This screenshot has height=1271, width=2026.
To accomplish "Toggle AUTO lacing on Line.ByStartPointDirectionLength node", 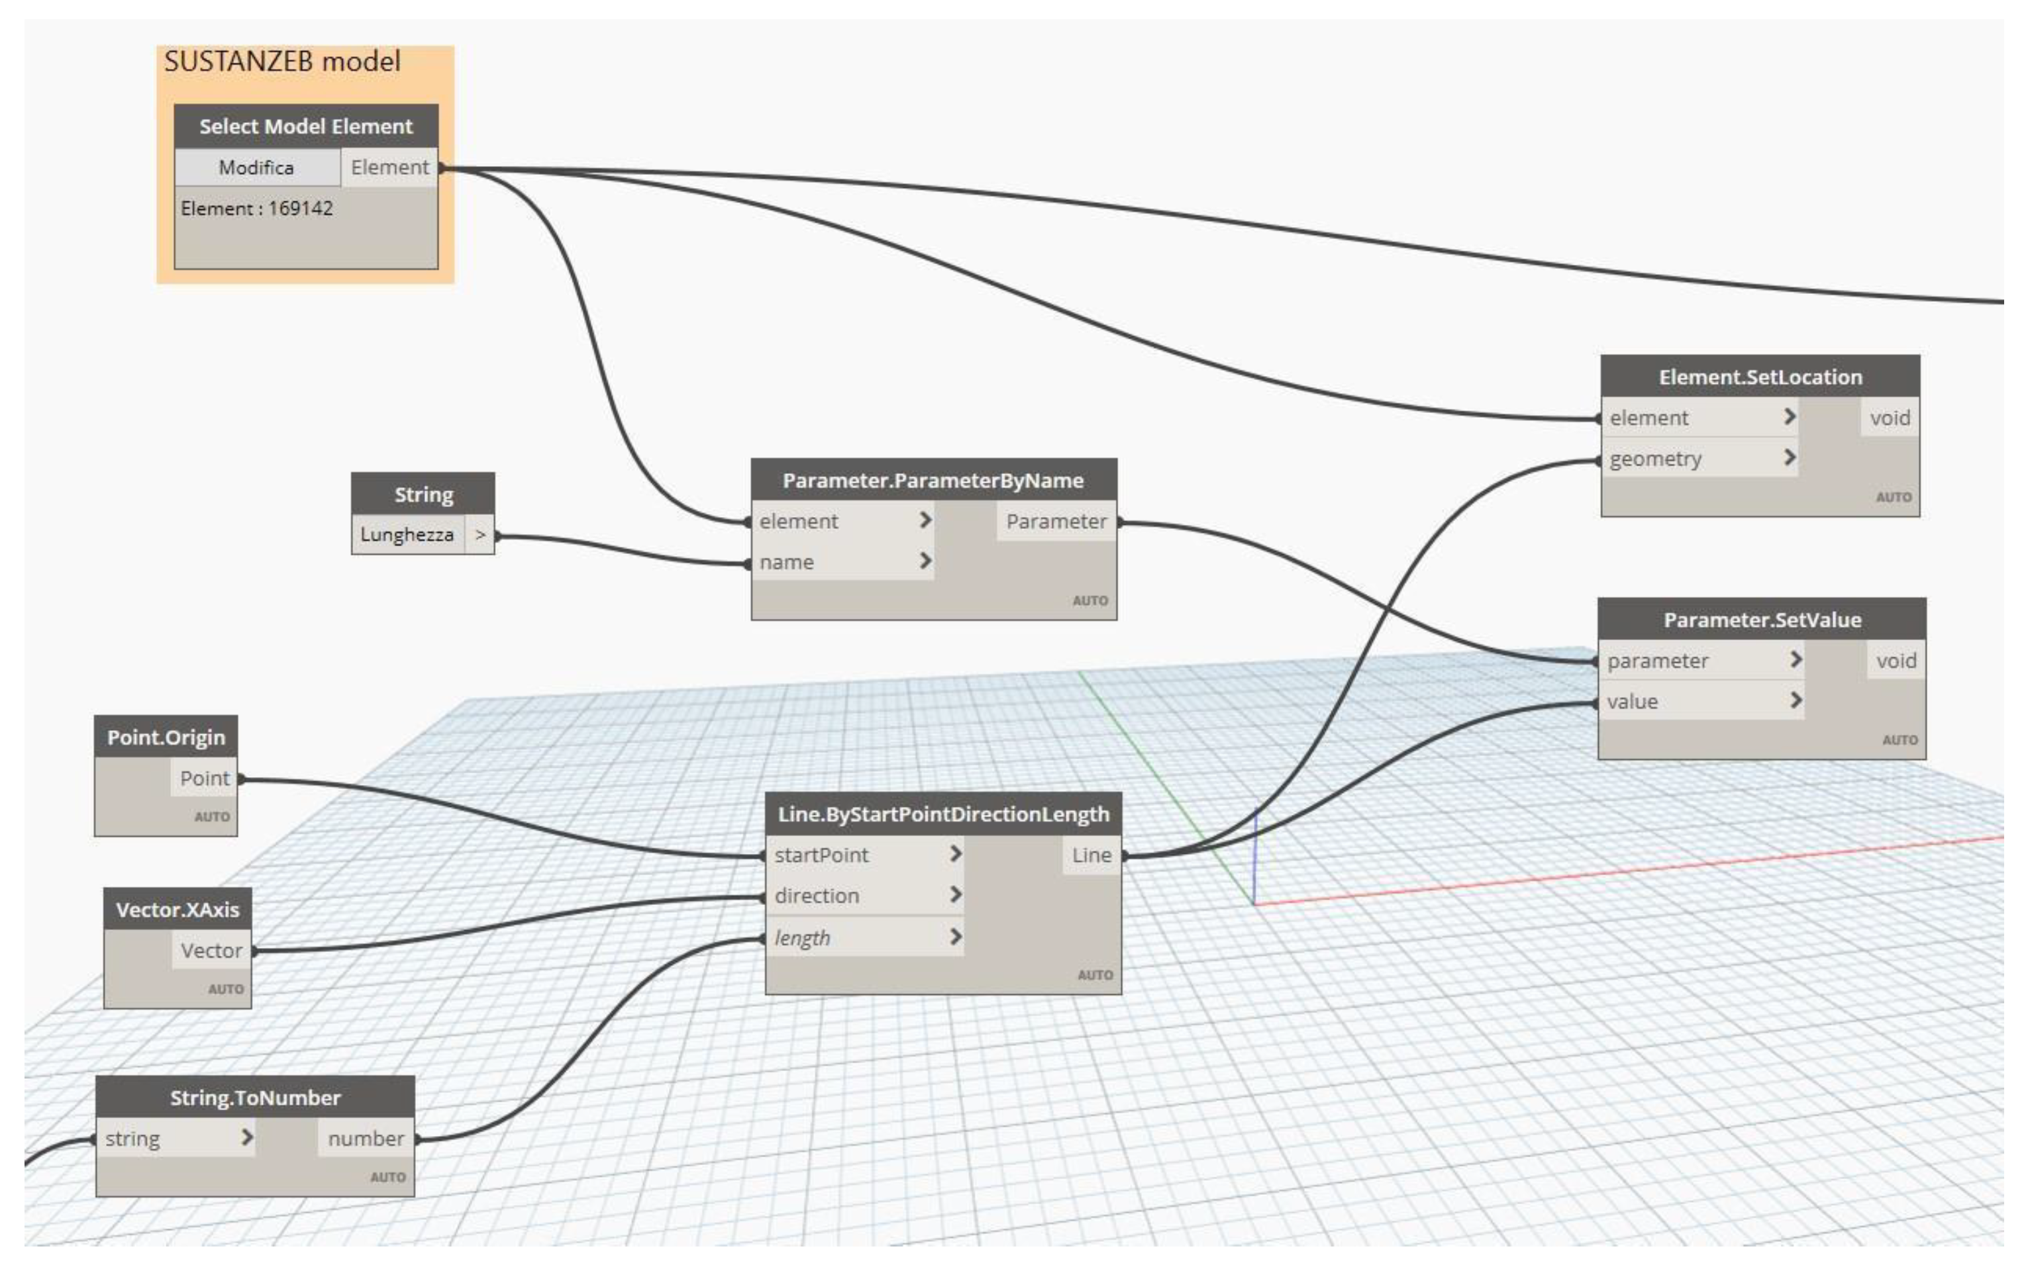I will [1094, 975].
